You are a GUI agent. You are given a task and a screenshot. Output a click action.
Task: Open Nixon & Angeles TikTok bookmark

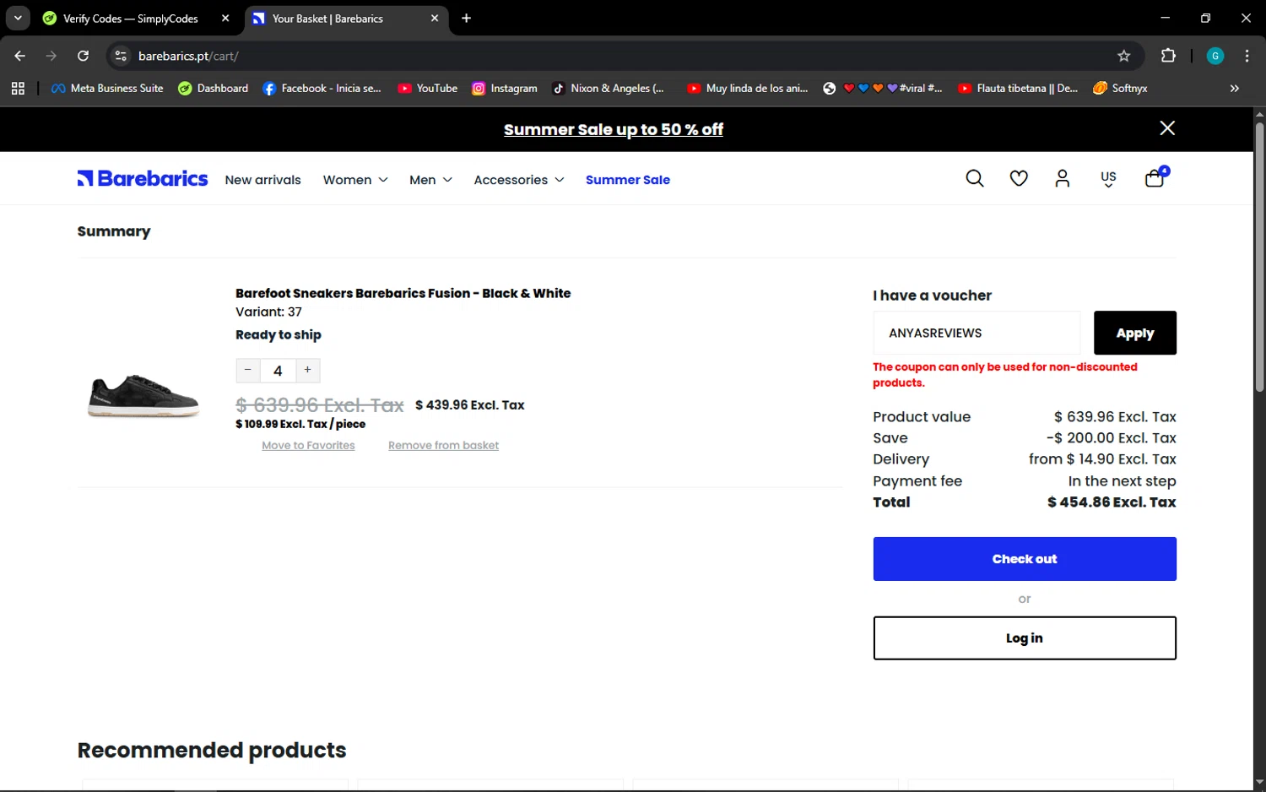[609, 88]
